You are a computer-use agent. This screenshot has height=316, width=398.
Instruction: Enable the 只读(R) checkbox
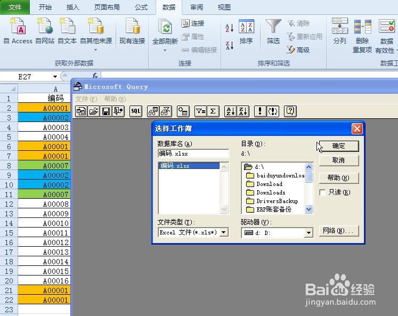(x=323, y=192)
